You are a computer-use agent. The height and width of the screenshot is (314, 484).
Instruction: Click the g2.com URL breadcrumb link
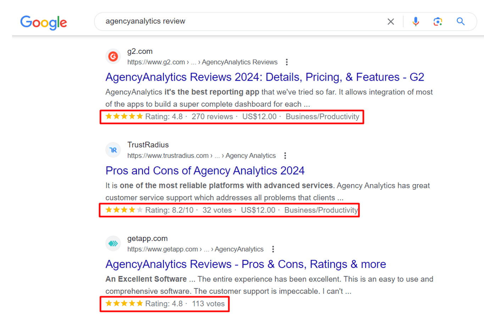(156, 62)
